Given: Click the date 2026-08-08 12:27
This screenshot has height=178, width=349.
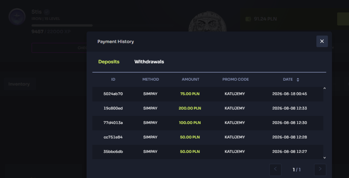Looking at the screenshot, I should pos(290,152).
